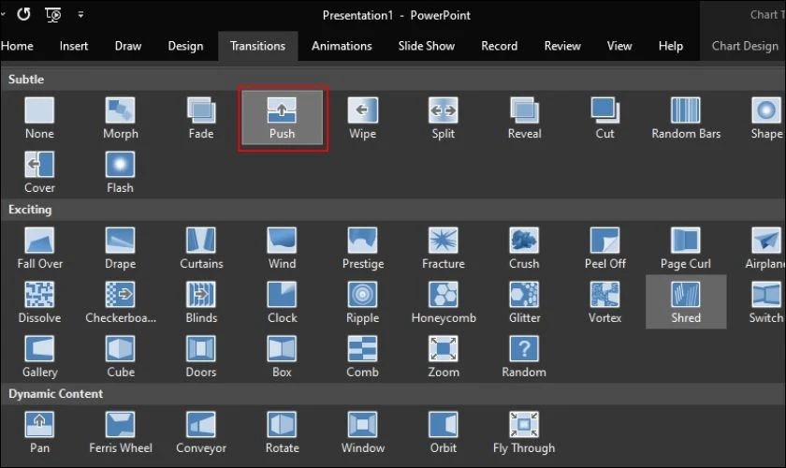This screenshot has height=468, width=786.
Task: Apply the Gallery transition
Action: (x=39, y=356)
